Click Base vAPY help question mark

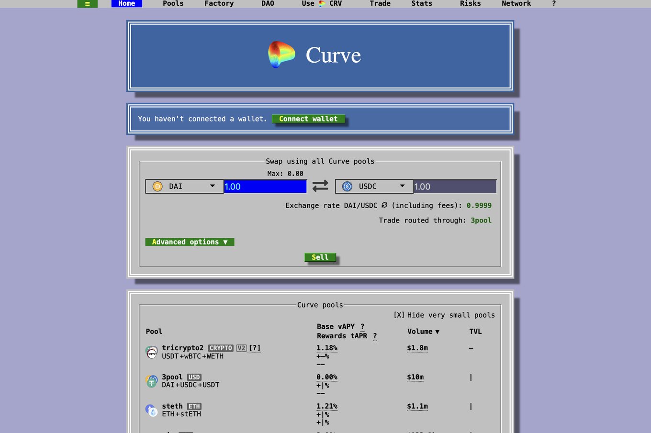point(362,327)
